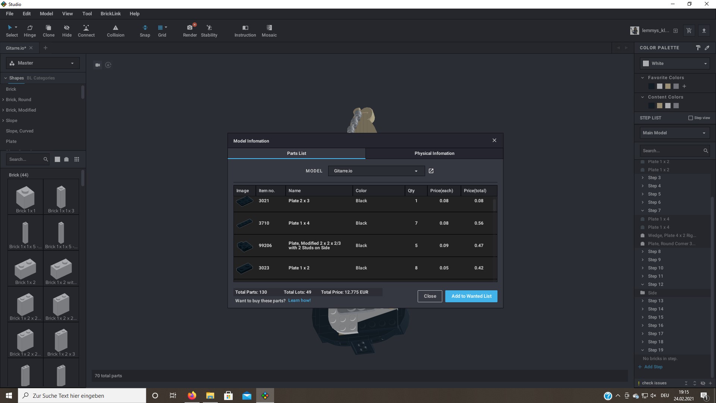Viewport: 716px width, 403px height.
Task: Open the Instruction maker
Action: pyautogui.click(x=245, y=31)
